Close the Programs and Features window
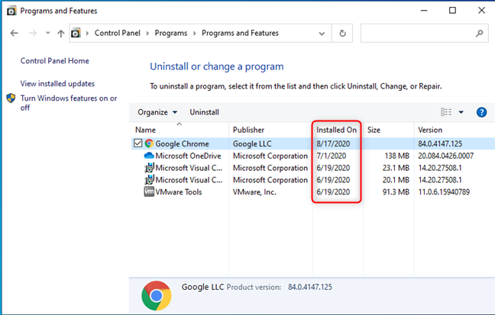 tap(481, 11)
